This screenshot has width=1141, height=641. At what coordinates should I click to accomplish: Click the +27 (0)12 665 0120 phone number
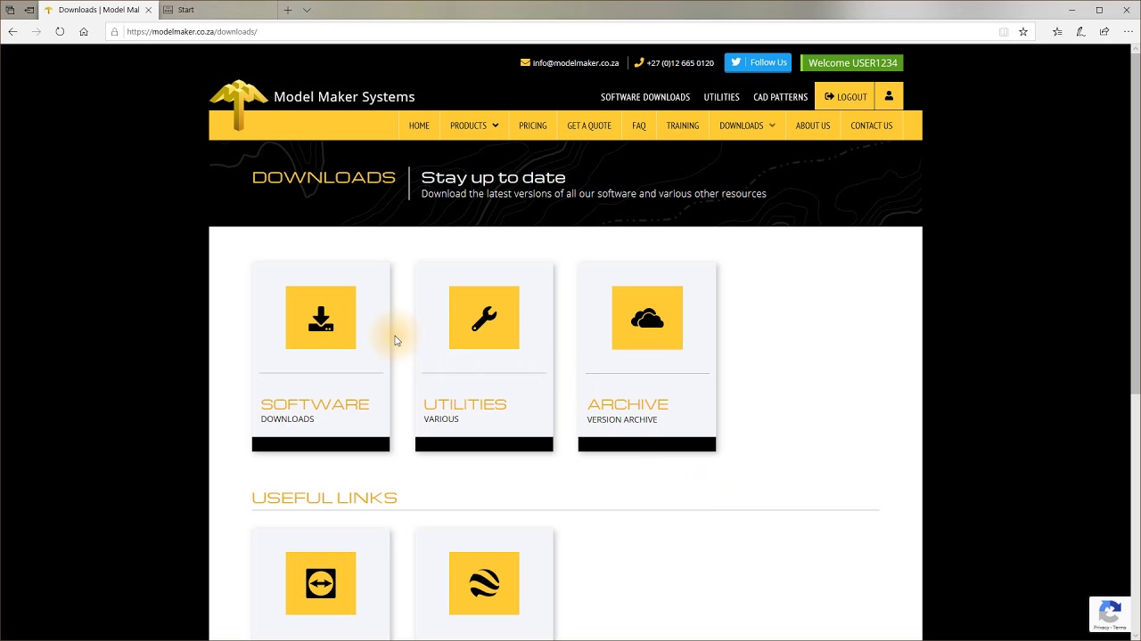click(x=674, y=63)
